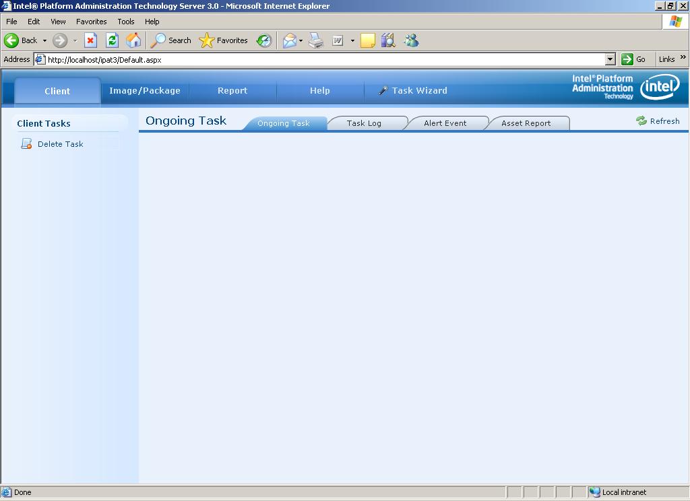The image size is (690, 501).
Task: Click the Windows flag logo
Action: pos(675,21)
